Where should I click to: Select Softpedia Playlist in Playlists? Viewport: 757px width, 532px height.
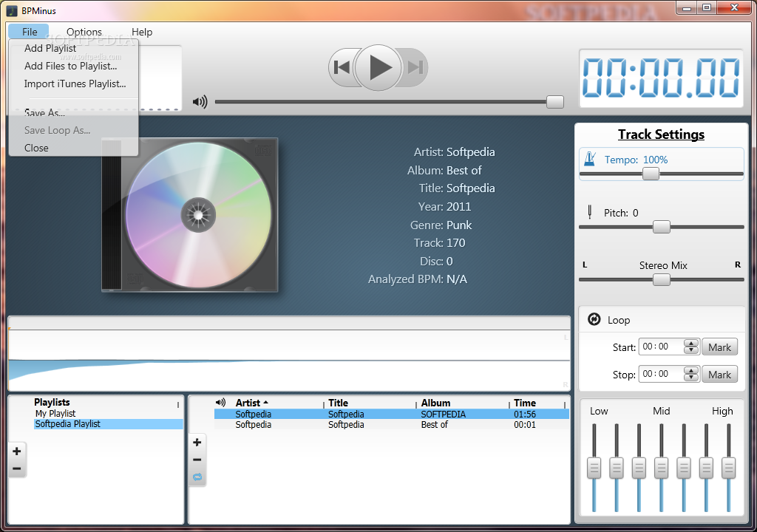[108, 424]
